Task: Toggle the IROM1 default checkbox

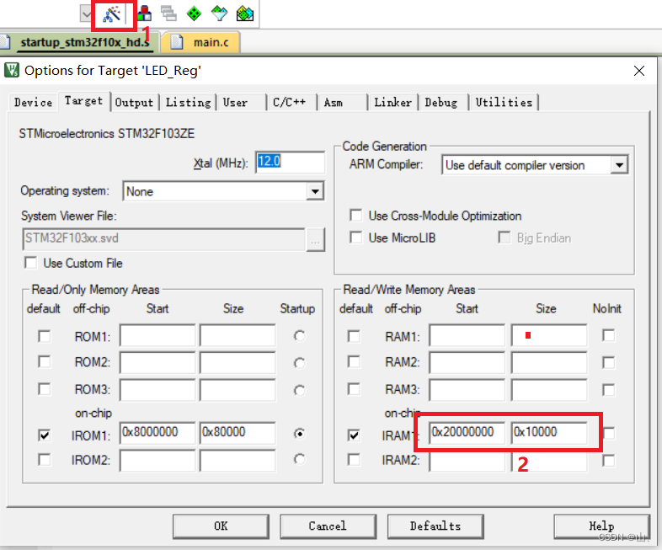Action: [x=45, y=435]
